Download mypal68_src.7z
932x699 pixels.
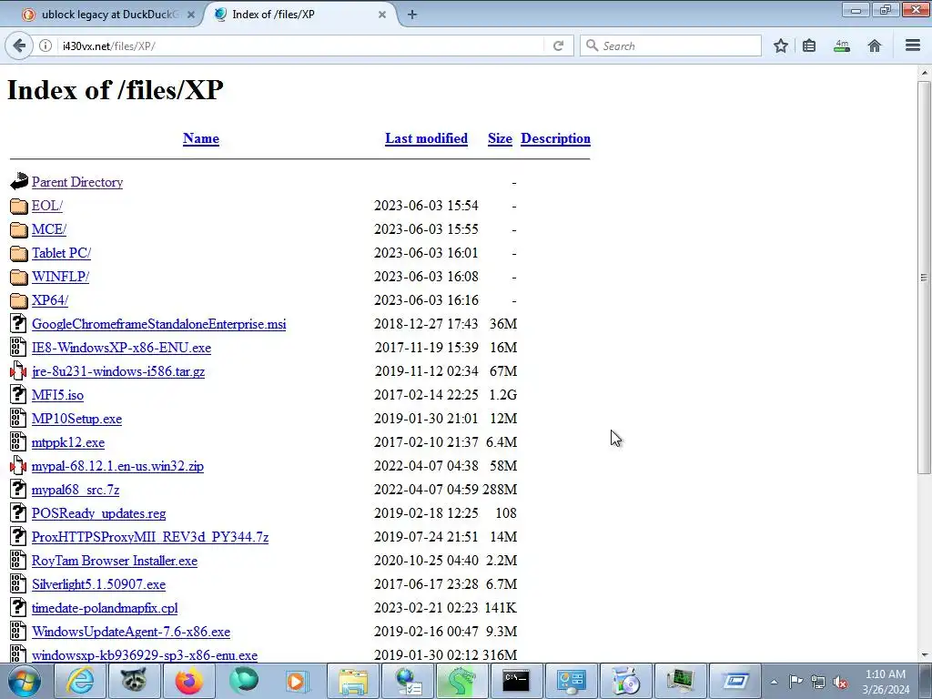tap(76, 490)
